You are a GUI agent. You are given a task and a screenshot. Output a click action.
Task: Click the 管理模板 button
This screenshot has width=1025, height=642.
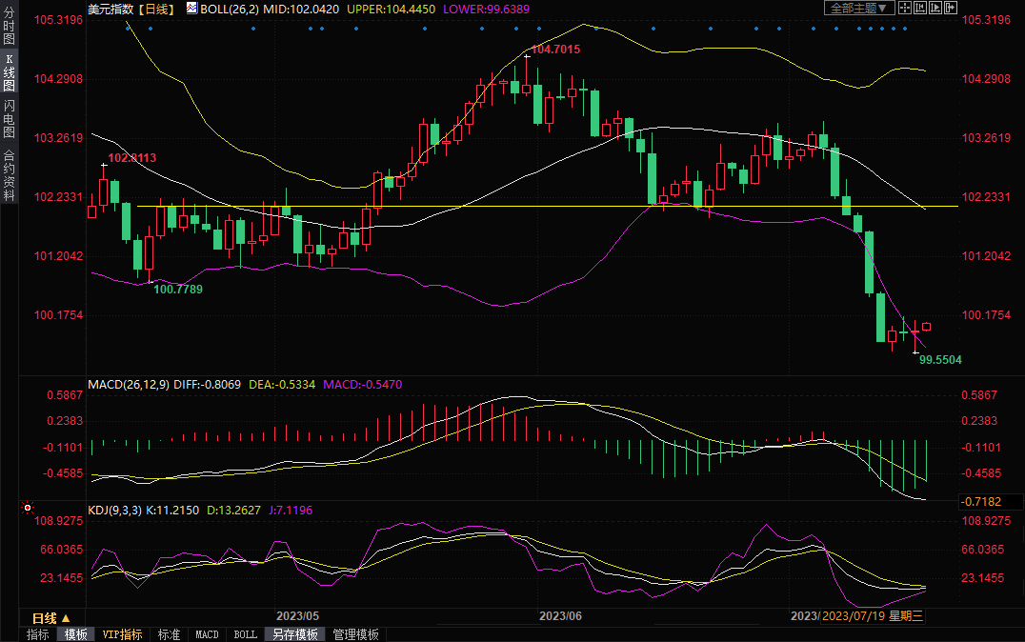click(x=355, y=634)
